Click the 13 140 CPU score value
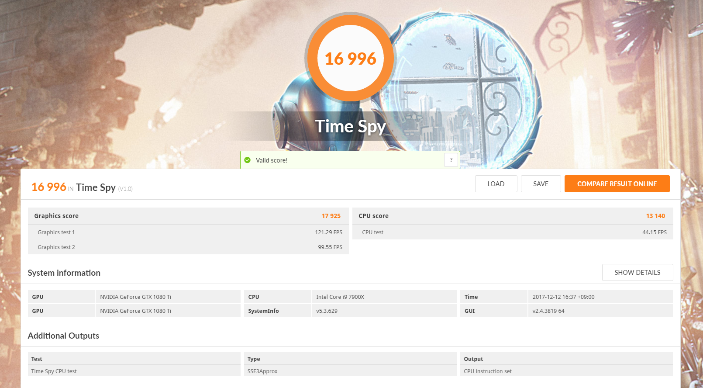The image size is (703, 388). pos(655,216)
